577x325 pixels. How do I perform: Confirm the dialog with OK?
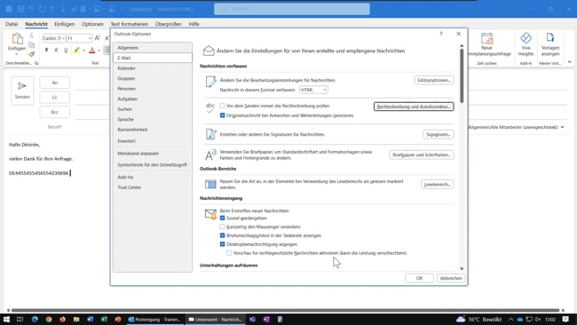pos(419,278)
